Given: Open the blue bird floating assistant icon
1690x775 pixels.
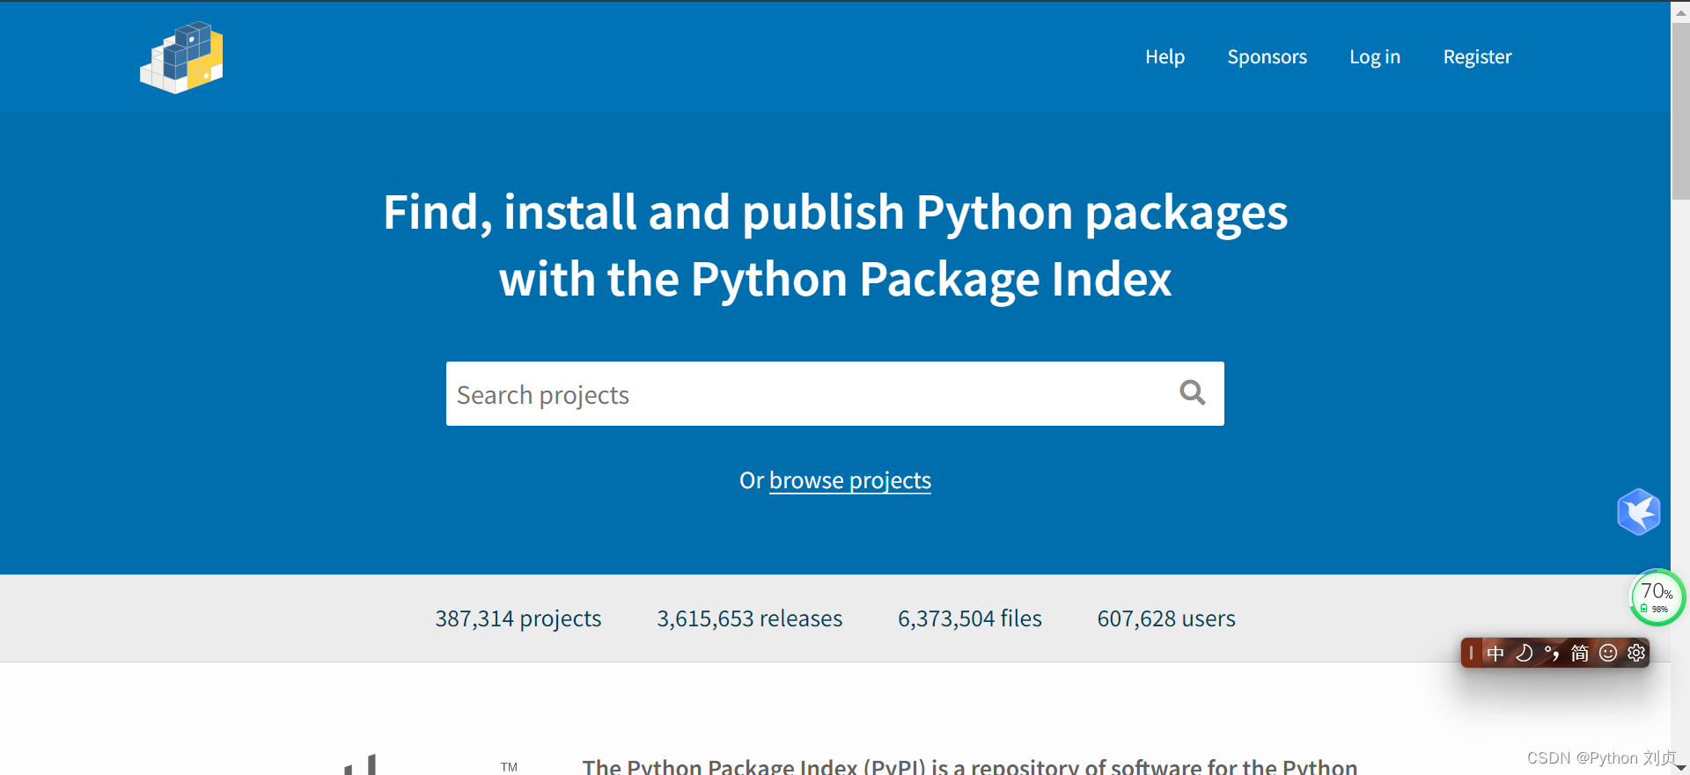Looking at the screenshot, I should click(1638, 511).
